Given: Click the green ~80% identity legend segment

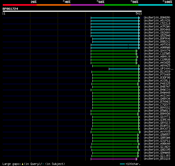Looking at the screenshot, I should click(x=121, y=5).
